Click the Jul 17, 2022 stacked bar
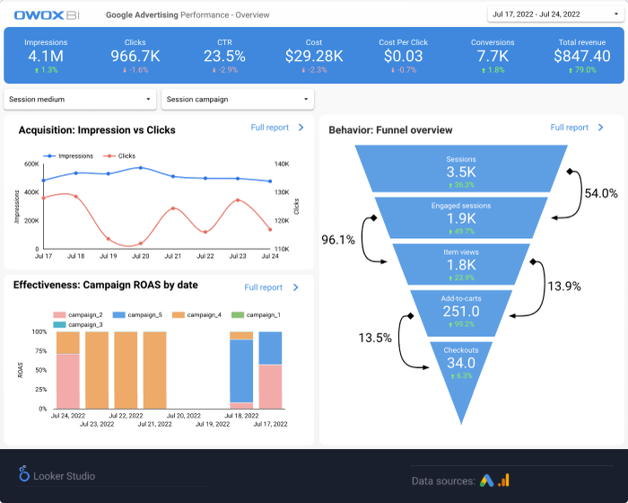This screenshot has height=503, width=628. tap(270, 370)
